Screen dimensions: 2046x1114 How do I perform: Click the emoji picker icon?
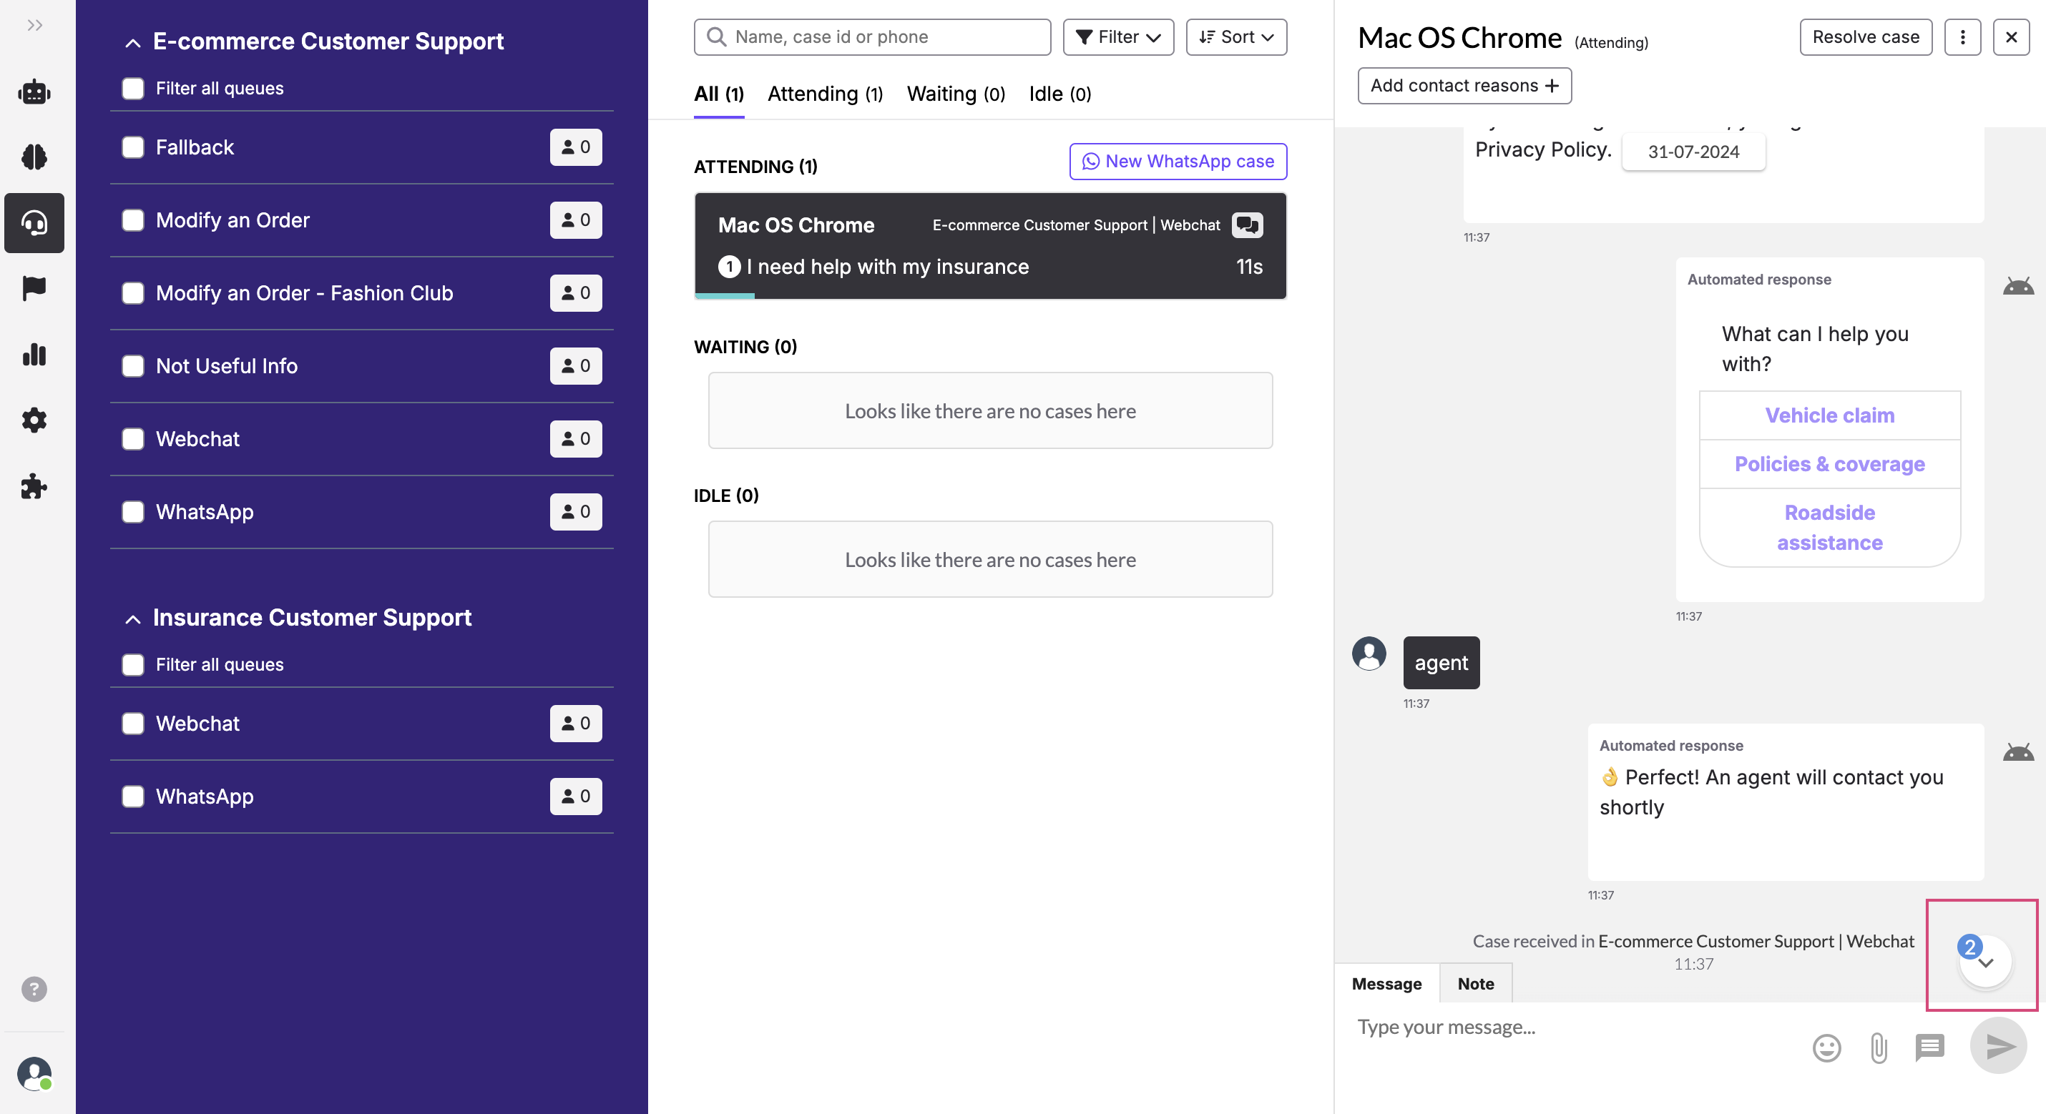(1826, 1048)
